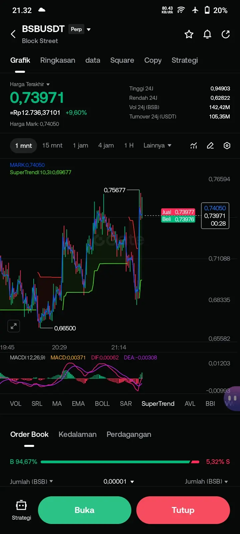Tap the floating assistant bubble
This screenshot has height=534, width=240.
click(232, 398)
